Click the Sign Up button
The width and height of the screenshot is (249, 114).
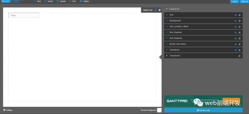tap(244, 1)
